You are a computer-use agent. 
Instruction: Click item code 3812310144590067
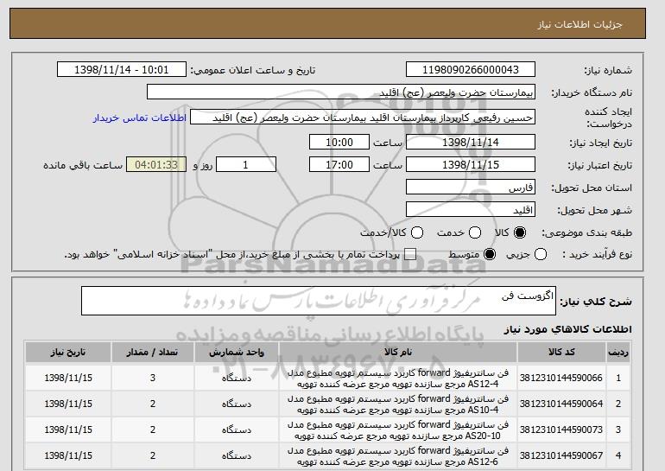[x=561, y=455]
